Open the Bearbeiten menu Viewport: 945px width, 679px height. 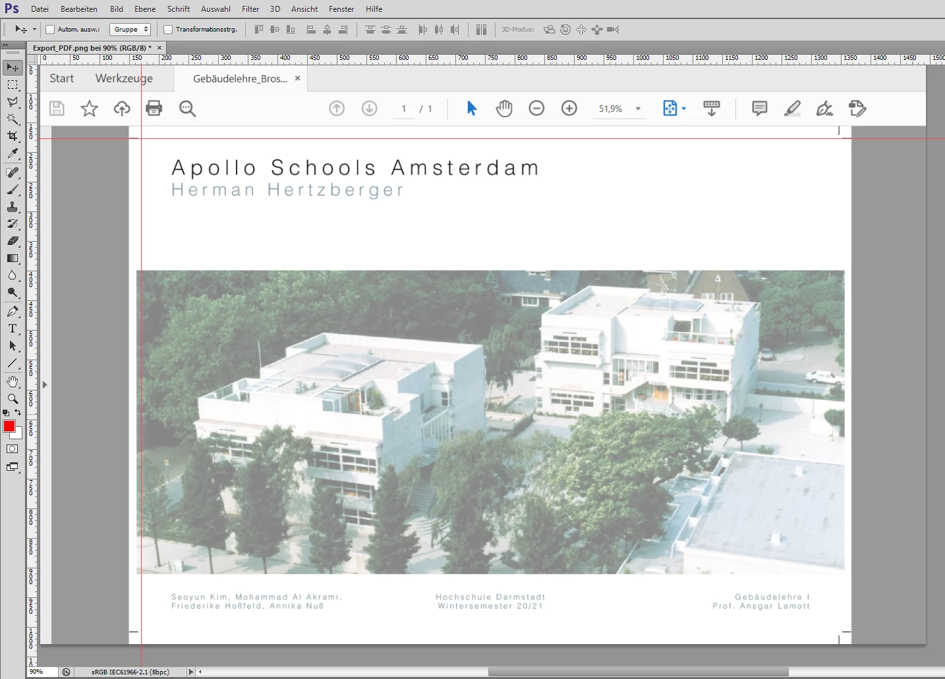[79, 9]
